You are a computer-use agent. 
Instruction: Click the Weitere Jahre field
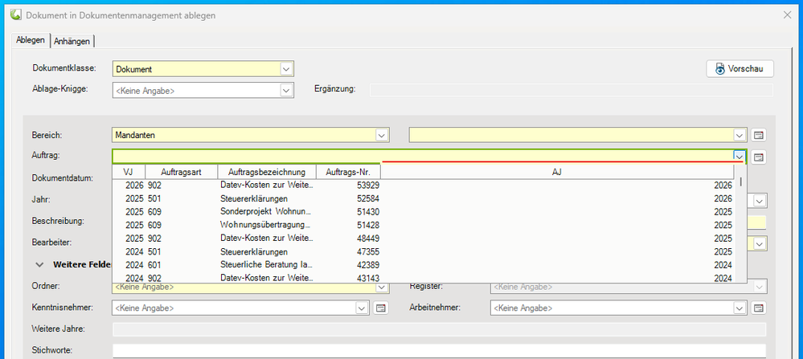(x=440, y=328)
